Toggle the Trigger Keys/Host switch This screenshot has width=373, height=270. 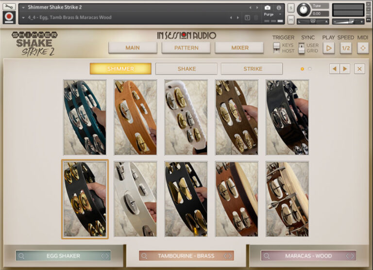(276, 48)
